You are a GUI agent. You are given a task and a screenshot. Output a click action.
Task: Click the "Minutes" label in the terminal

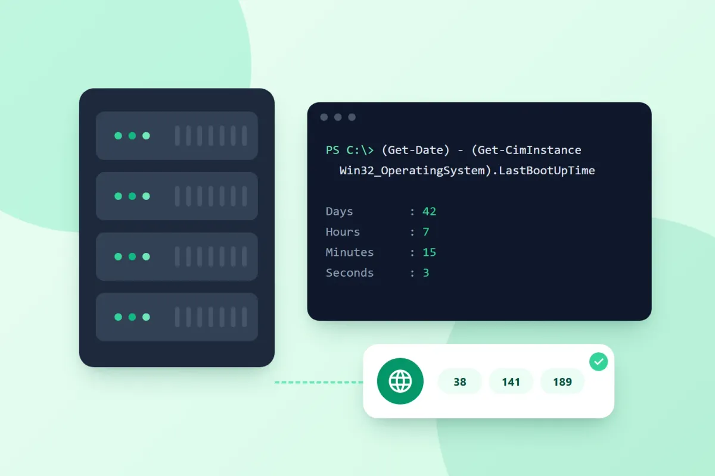pos(349,252)
